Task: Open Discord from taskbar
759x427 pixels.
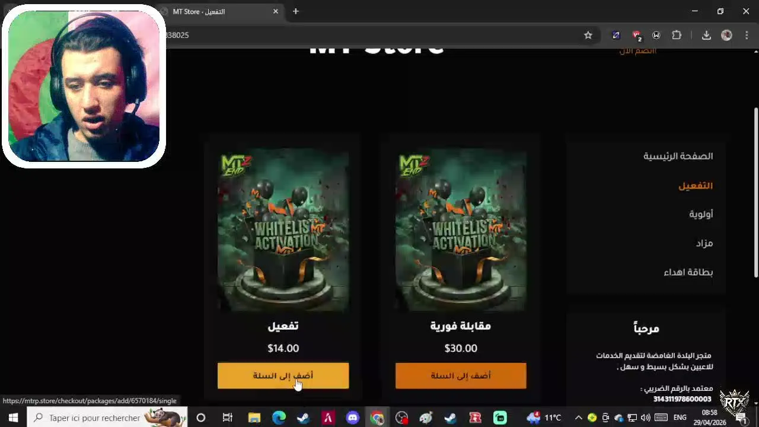Action: (x=353, y=418)
